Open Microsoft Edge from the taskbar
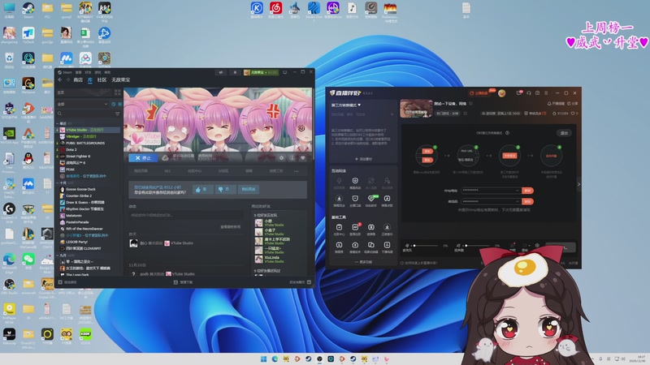The width and height of the screenshot is (650, 365). [x=275, y=359]
